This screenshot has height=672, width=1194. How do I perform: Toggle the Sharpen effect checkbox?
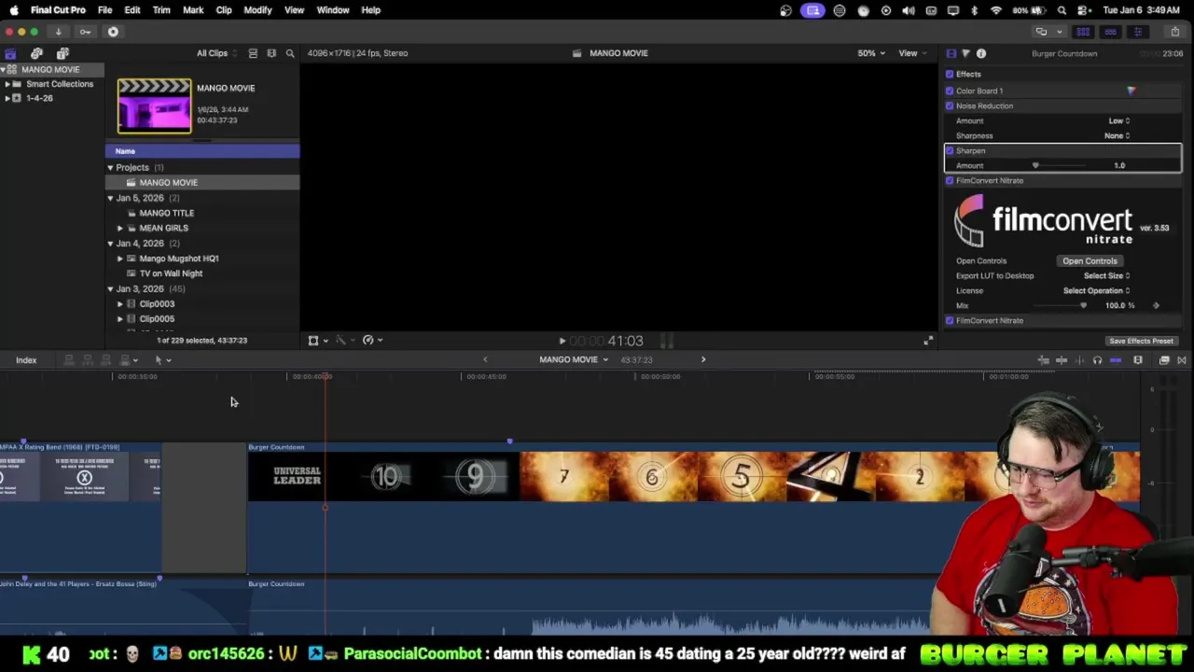[x=950, y=150]
